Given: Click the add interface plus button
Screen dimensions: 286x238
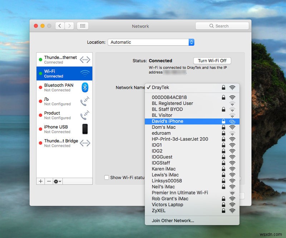Looking at the screenshot, I should coord(40,181).
